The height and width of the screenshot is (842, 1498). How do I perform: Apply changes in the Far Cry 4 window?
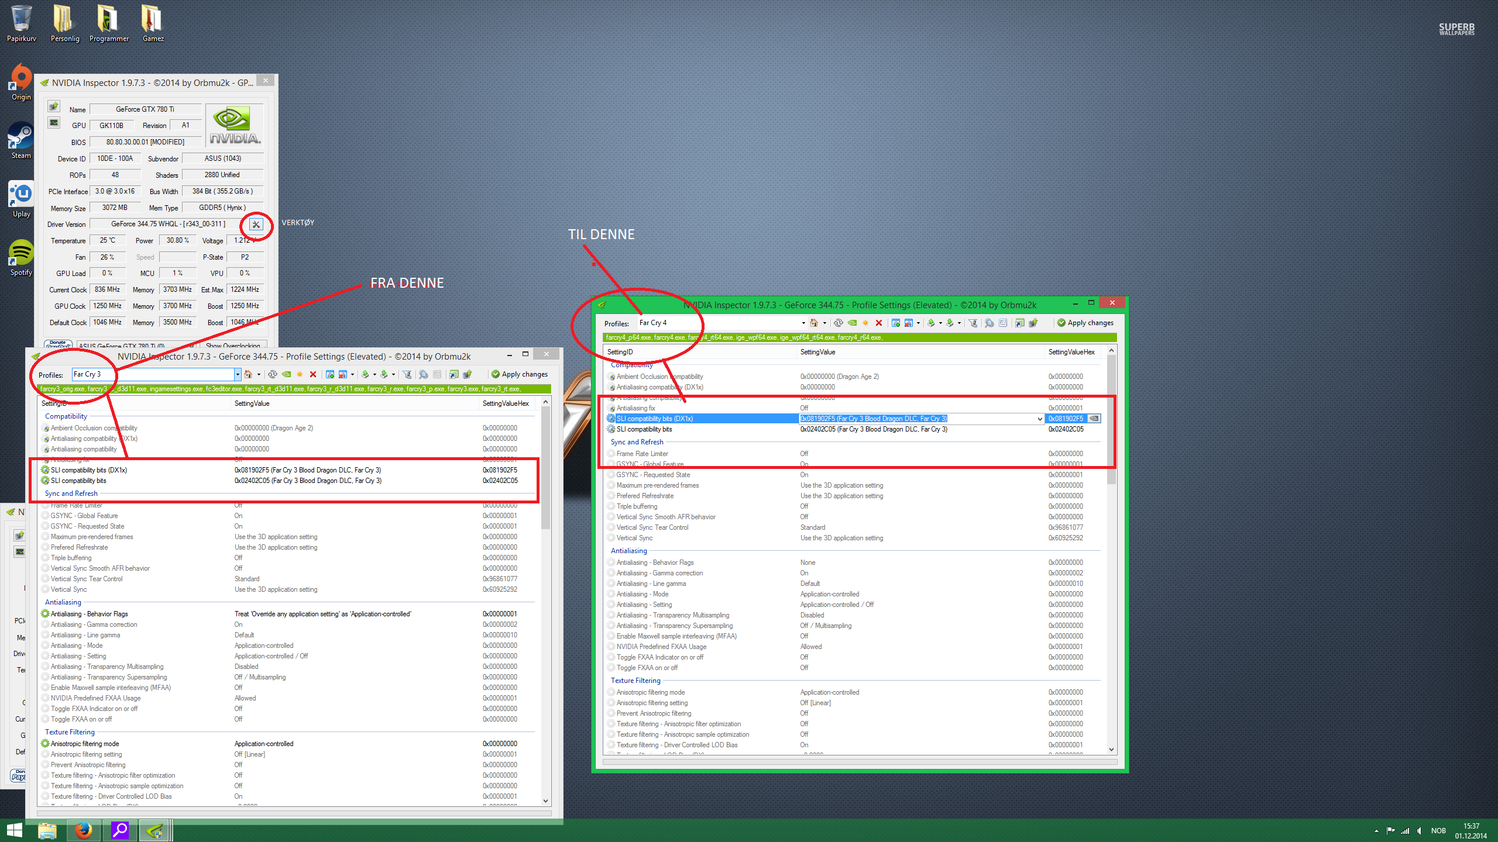1085,323
